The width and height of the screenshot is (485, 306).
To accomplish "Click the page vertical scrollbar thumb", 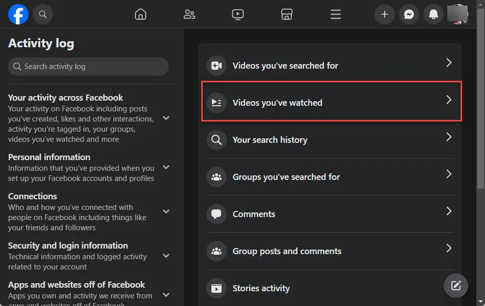I will coord(481,99).
